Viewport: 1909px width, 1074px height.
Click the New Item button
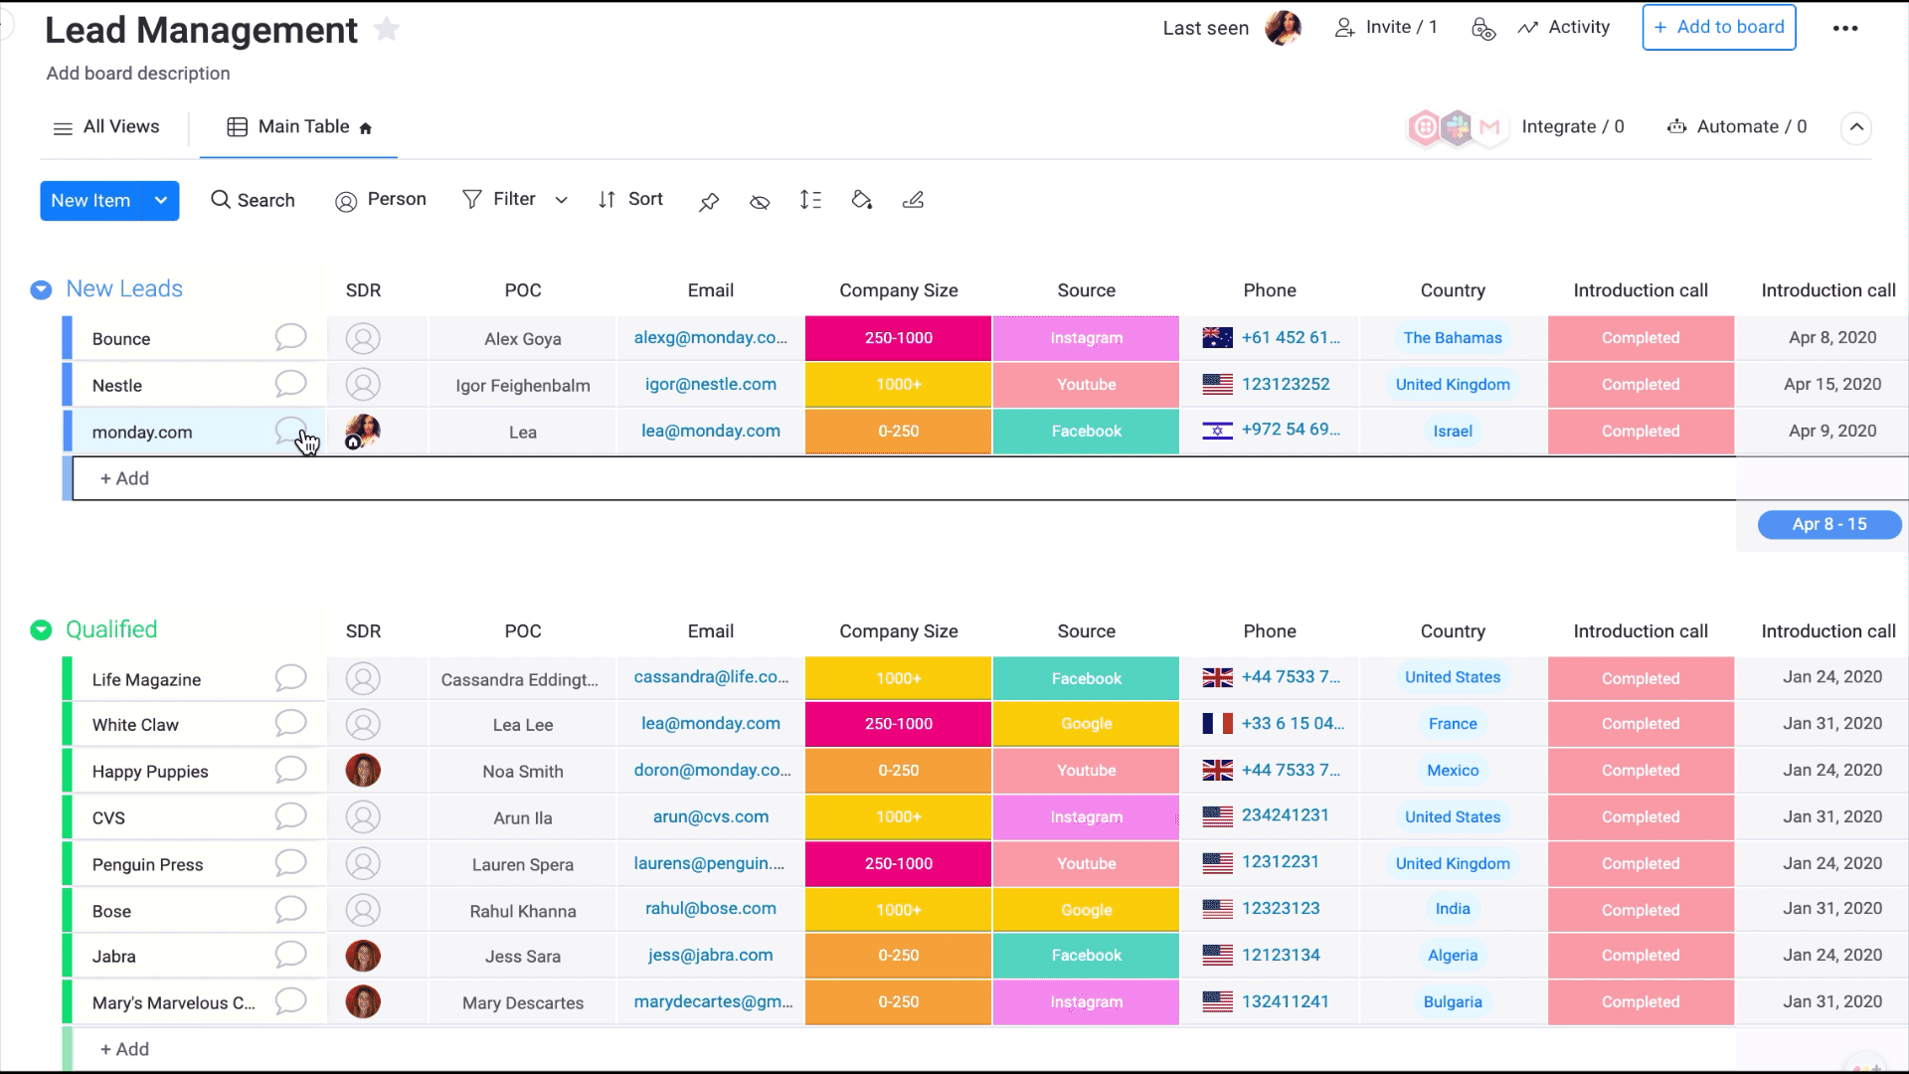coord(90,201)
